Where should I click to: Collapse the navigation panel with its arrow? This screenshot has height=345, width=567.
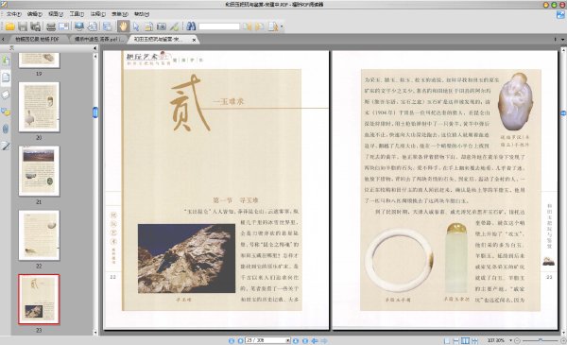(95, 48)
